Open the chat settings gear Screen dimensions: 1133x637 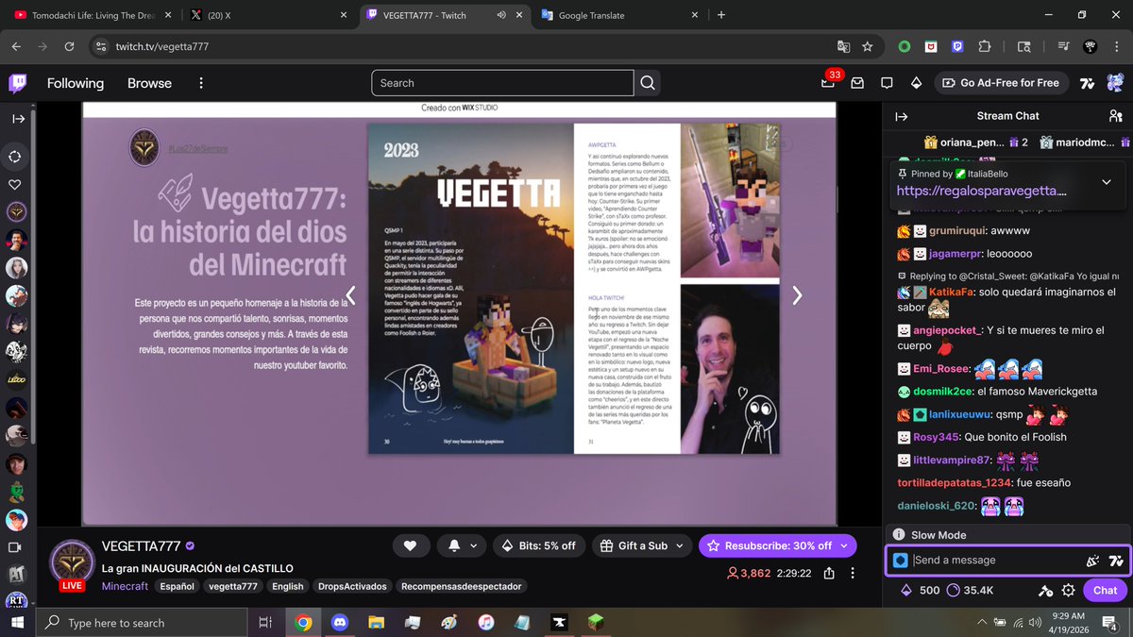click(1070, 590)
